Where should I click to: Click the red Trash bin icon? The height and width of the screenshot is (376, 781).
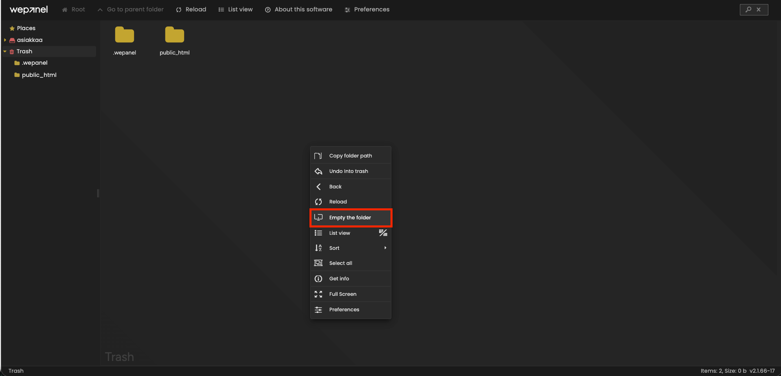(x=12, y=52)
